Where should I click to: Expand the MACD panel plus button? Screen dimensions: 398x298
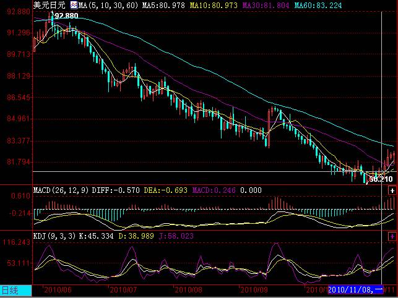(392, 190)
